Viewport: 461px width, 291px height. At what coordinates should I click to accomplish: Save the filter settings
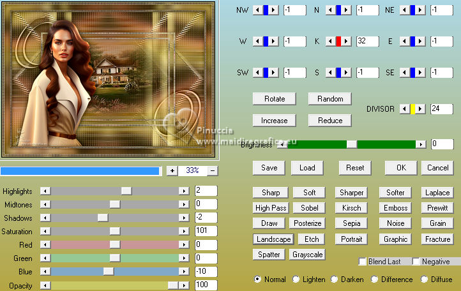click(269, 168)
